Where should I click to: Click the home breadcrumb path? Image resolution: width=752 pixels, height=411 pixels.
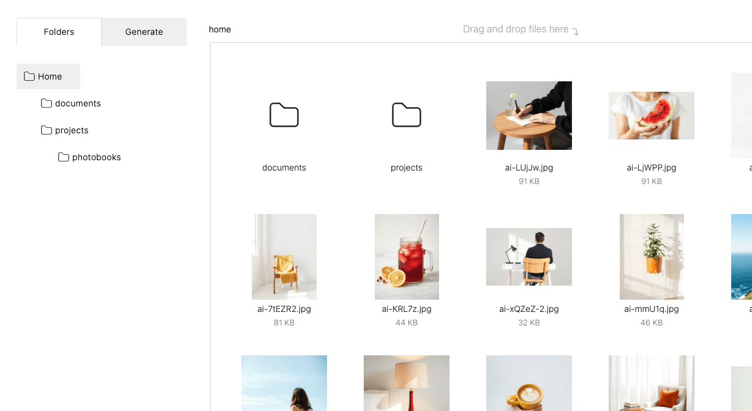click(220, 29)
